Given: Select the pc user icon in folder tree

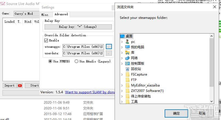Looking at the screenshot, I should pyautogui.click(x=127, y=42).
